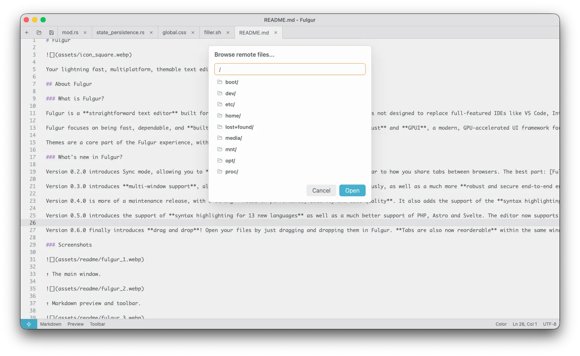
Task: Click the Cancel button
Action: 321,190
